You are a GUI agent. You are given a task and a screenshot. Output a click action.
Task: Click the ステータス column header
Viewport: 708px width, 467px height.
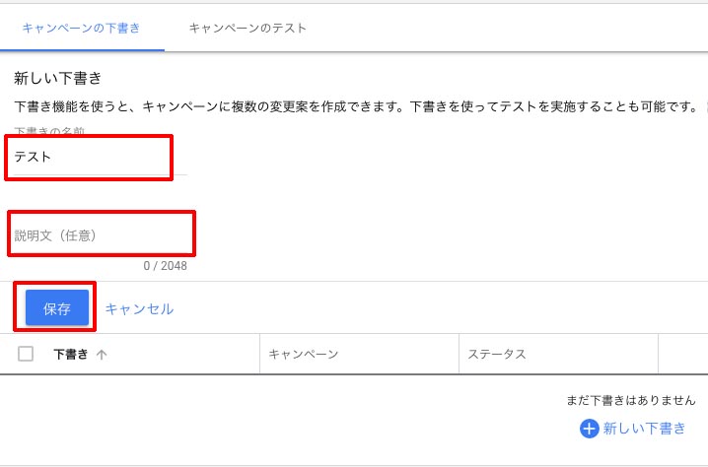[x=497, y=355]
